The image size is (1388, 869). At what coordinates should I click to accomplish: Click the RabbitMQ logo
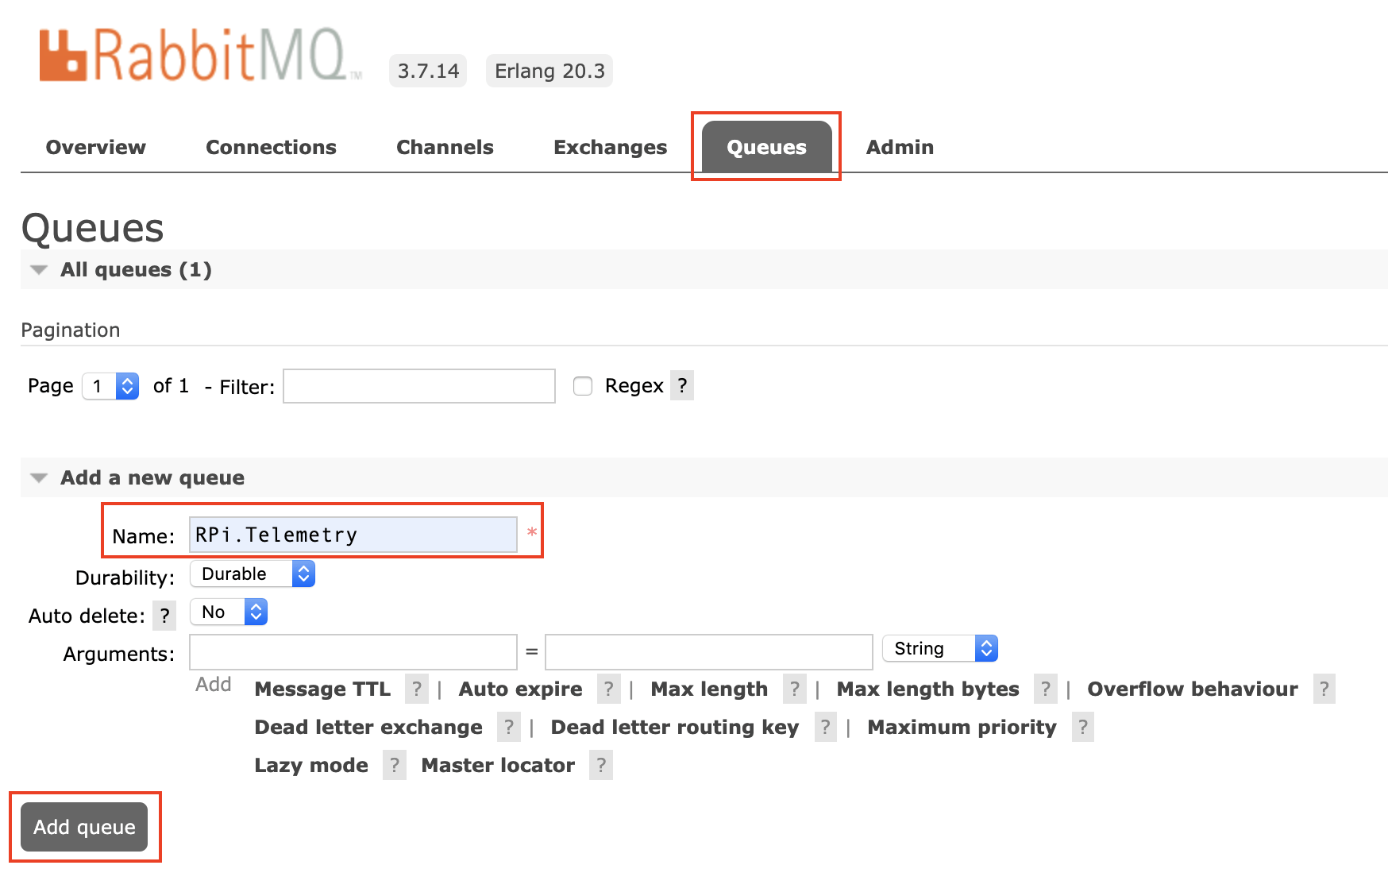click(201, 55)
